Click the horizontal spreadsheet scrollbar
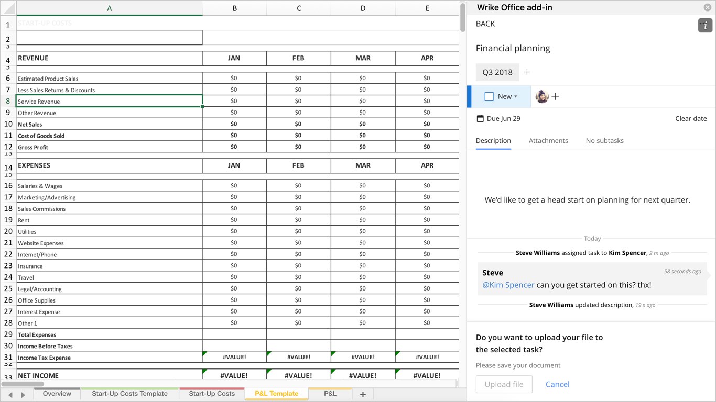 click(x=22, y=384)
